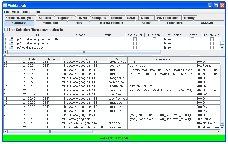
Task: Click folder icon for codebutler.github.com:80
Action: click(11, 39)
